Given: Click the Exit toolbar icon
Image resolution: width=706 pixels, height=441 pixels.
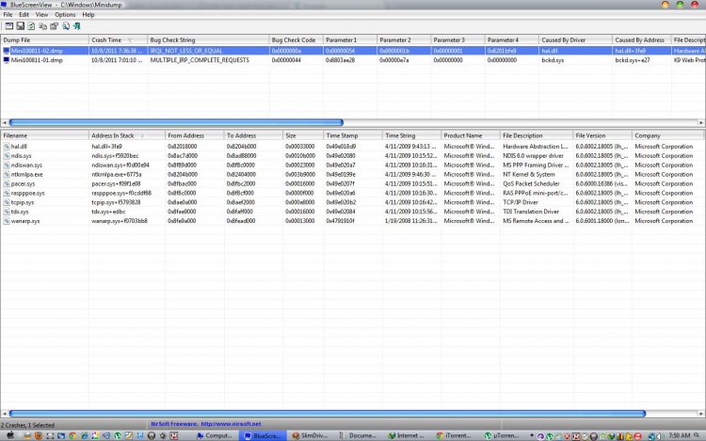Looking at the screenshot, I should tap(76, 26).
